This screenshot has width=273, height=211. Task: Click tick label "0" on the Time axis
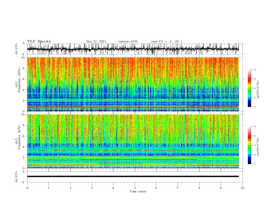(x=27, y=188)
